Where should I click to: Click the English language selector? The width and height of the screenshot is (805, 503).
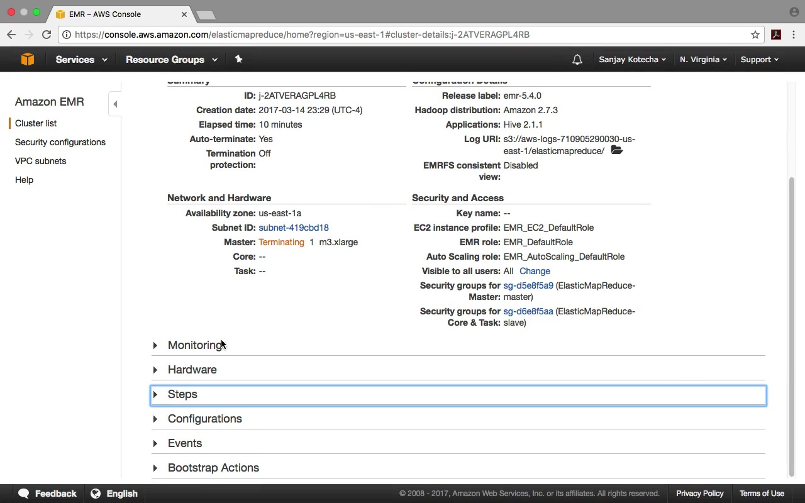[x=114, y=494]
